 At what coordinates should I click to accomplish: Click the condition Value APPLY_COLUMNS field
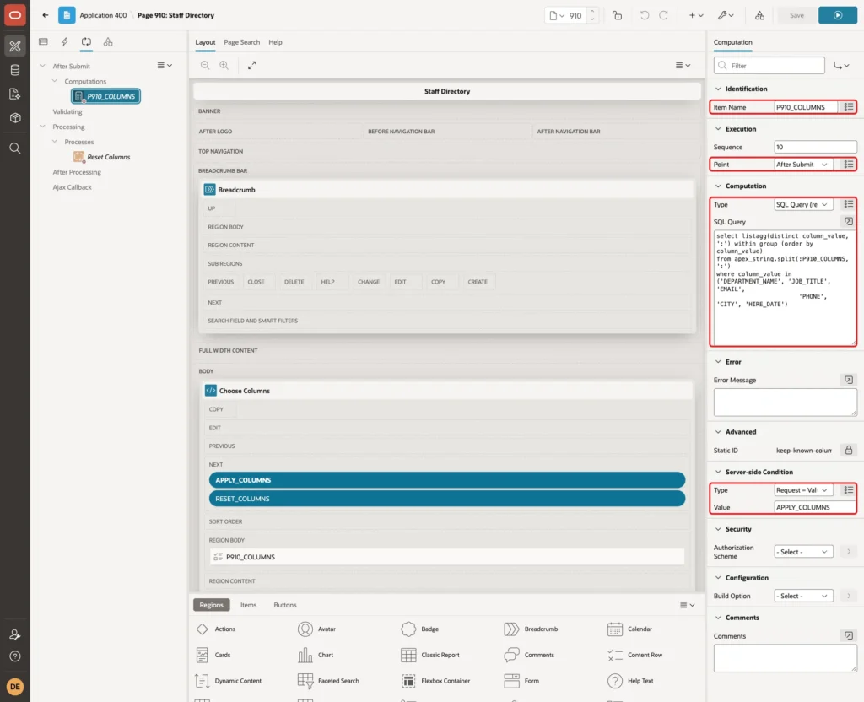tap(815, 507)
